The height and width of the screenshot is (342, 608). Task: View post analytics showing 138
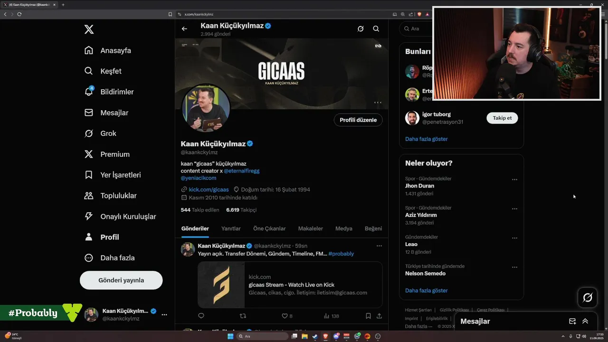[x=331, y=316]
